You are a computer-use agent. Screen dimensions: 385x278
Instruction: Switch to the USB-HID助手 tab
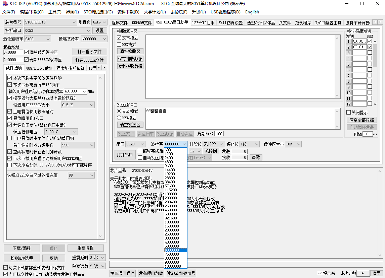click(203, 23)
